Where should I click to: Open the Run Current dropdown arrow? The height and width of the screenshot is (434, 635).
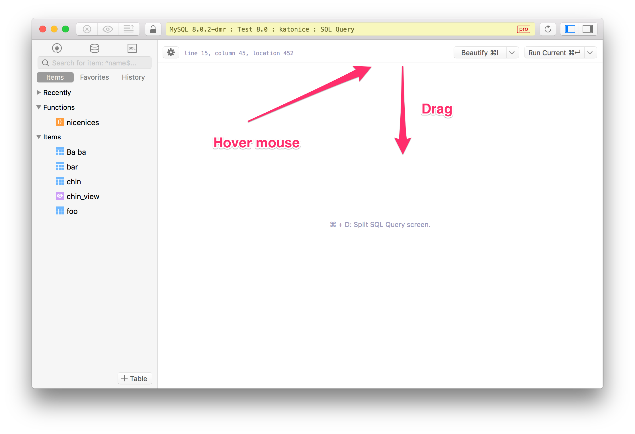coord(590,53)
